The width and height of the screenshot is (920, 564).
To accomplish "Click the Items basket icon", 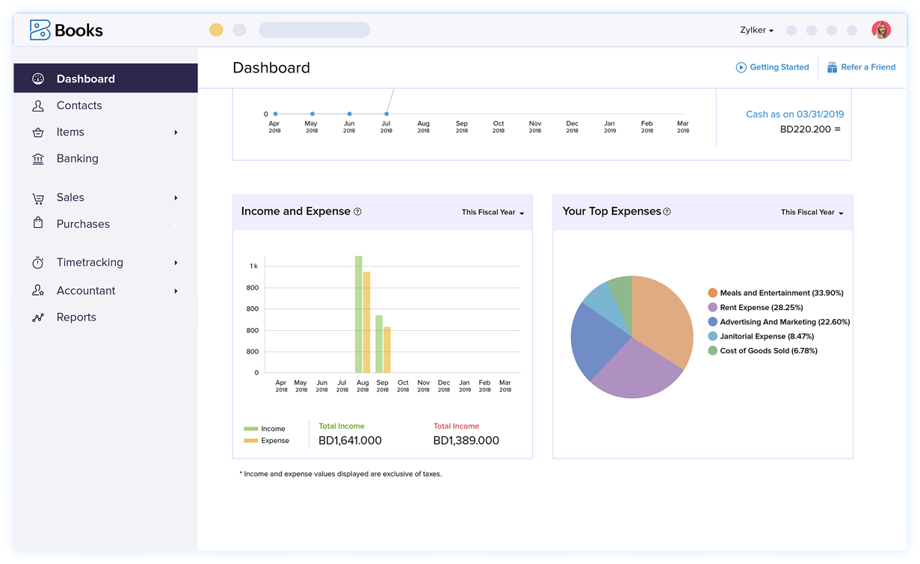I will tap(38, 132).
